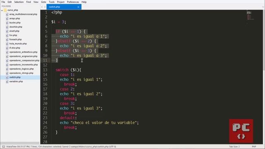Click on the switch keyword on line 13
The width and height of the screenshot is (265, 149).
click(62, 70)
